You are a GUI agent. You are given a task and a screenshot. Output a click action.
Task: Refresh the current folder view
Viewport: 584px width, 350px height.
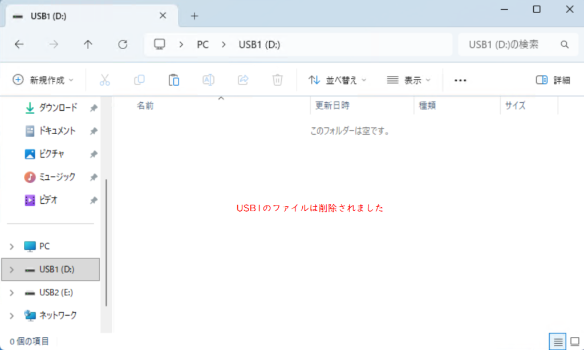click(122, 45)
